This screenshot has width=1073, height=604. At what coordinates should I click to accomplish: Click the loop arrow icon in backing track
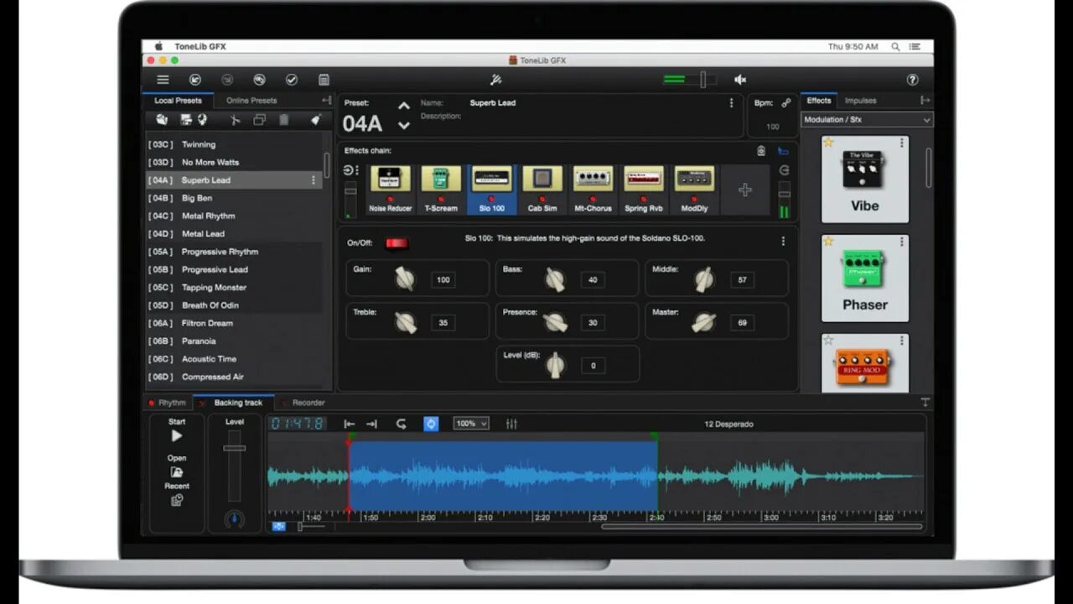coord(402,424)
